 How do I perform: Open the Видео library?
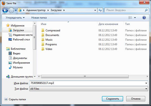click(17, 53)
